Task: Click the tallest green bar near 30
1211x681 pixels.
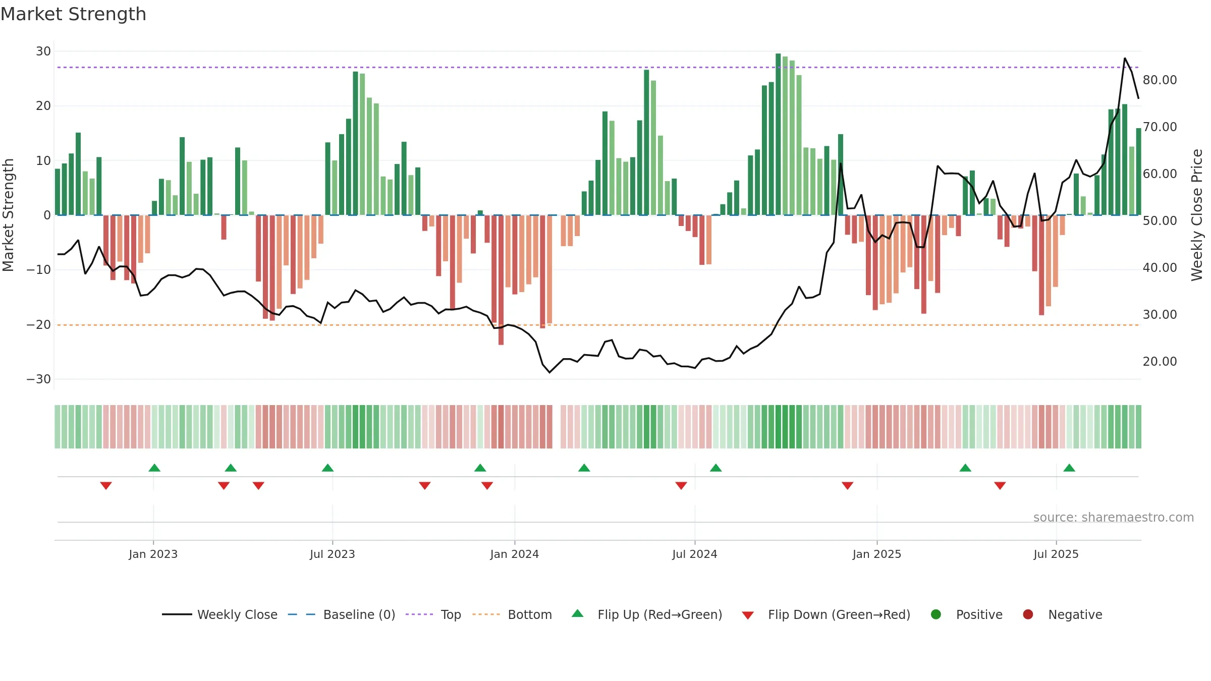Action: click(778, 134)
